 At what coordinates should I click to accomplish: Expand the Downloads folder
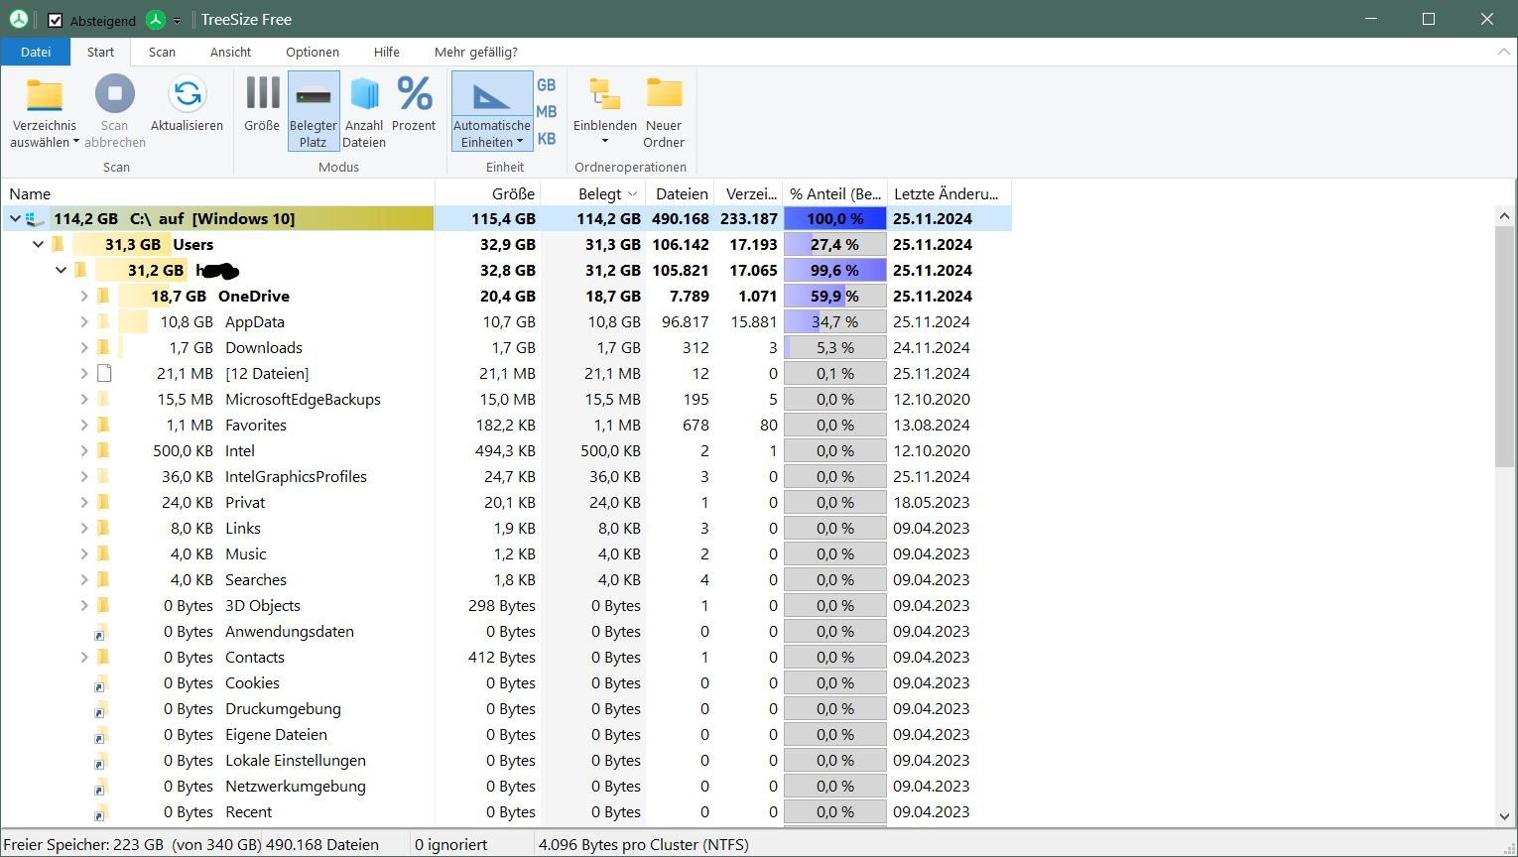point(84,347)
